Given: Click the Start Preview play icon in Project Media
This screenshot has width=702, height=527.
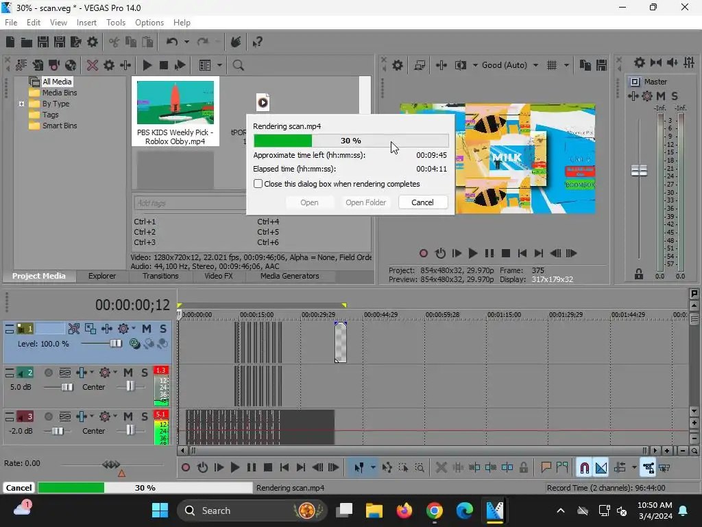Looking at the screenshot, I should coord(147,65).
